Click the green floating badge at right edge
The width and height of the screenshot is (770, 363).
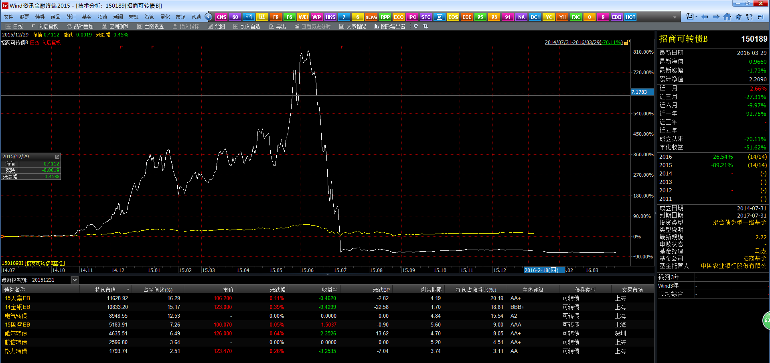[766, 321]
